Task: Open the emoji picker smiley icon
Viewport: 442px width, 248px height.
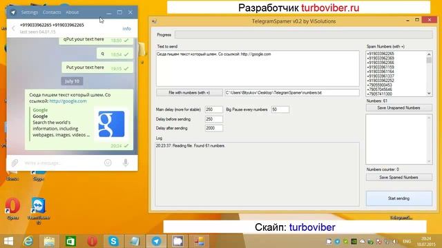Action: pos(108,163)
